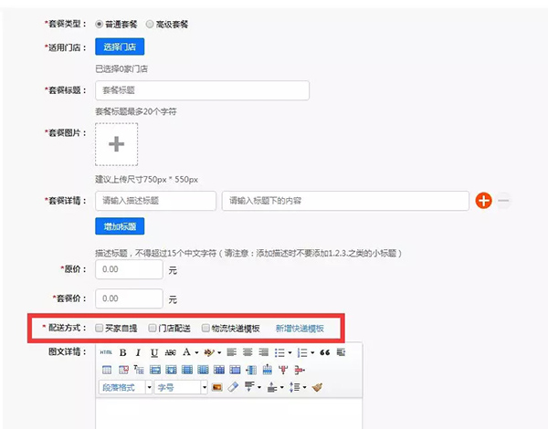Insert a table in the editor
The width and height of the screenshot is (548, 429).
(107, 370)
